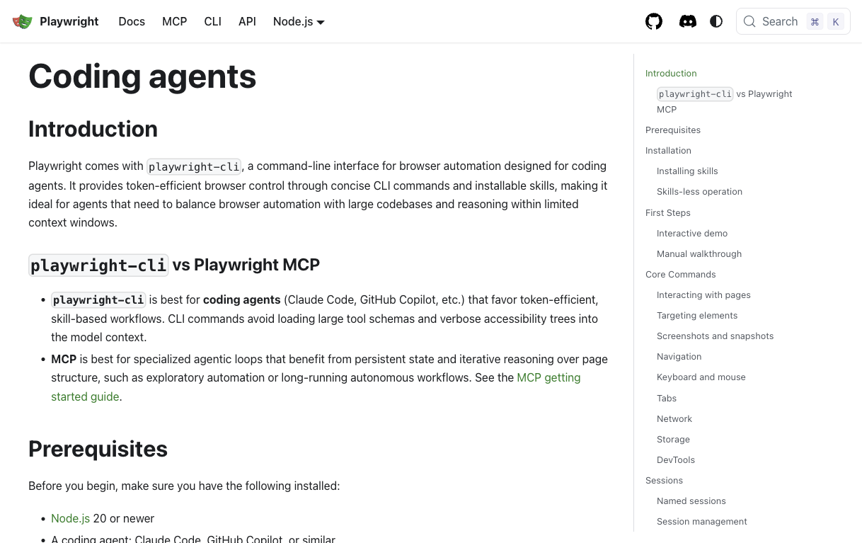Screen dimensions: 862x543
Task: Click Playwright brand name in navbar
Action: [69, 21]
